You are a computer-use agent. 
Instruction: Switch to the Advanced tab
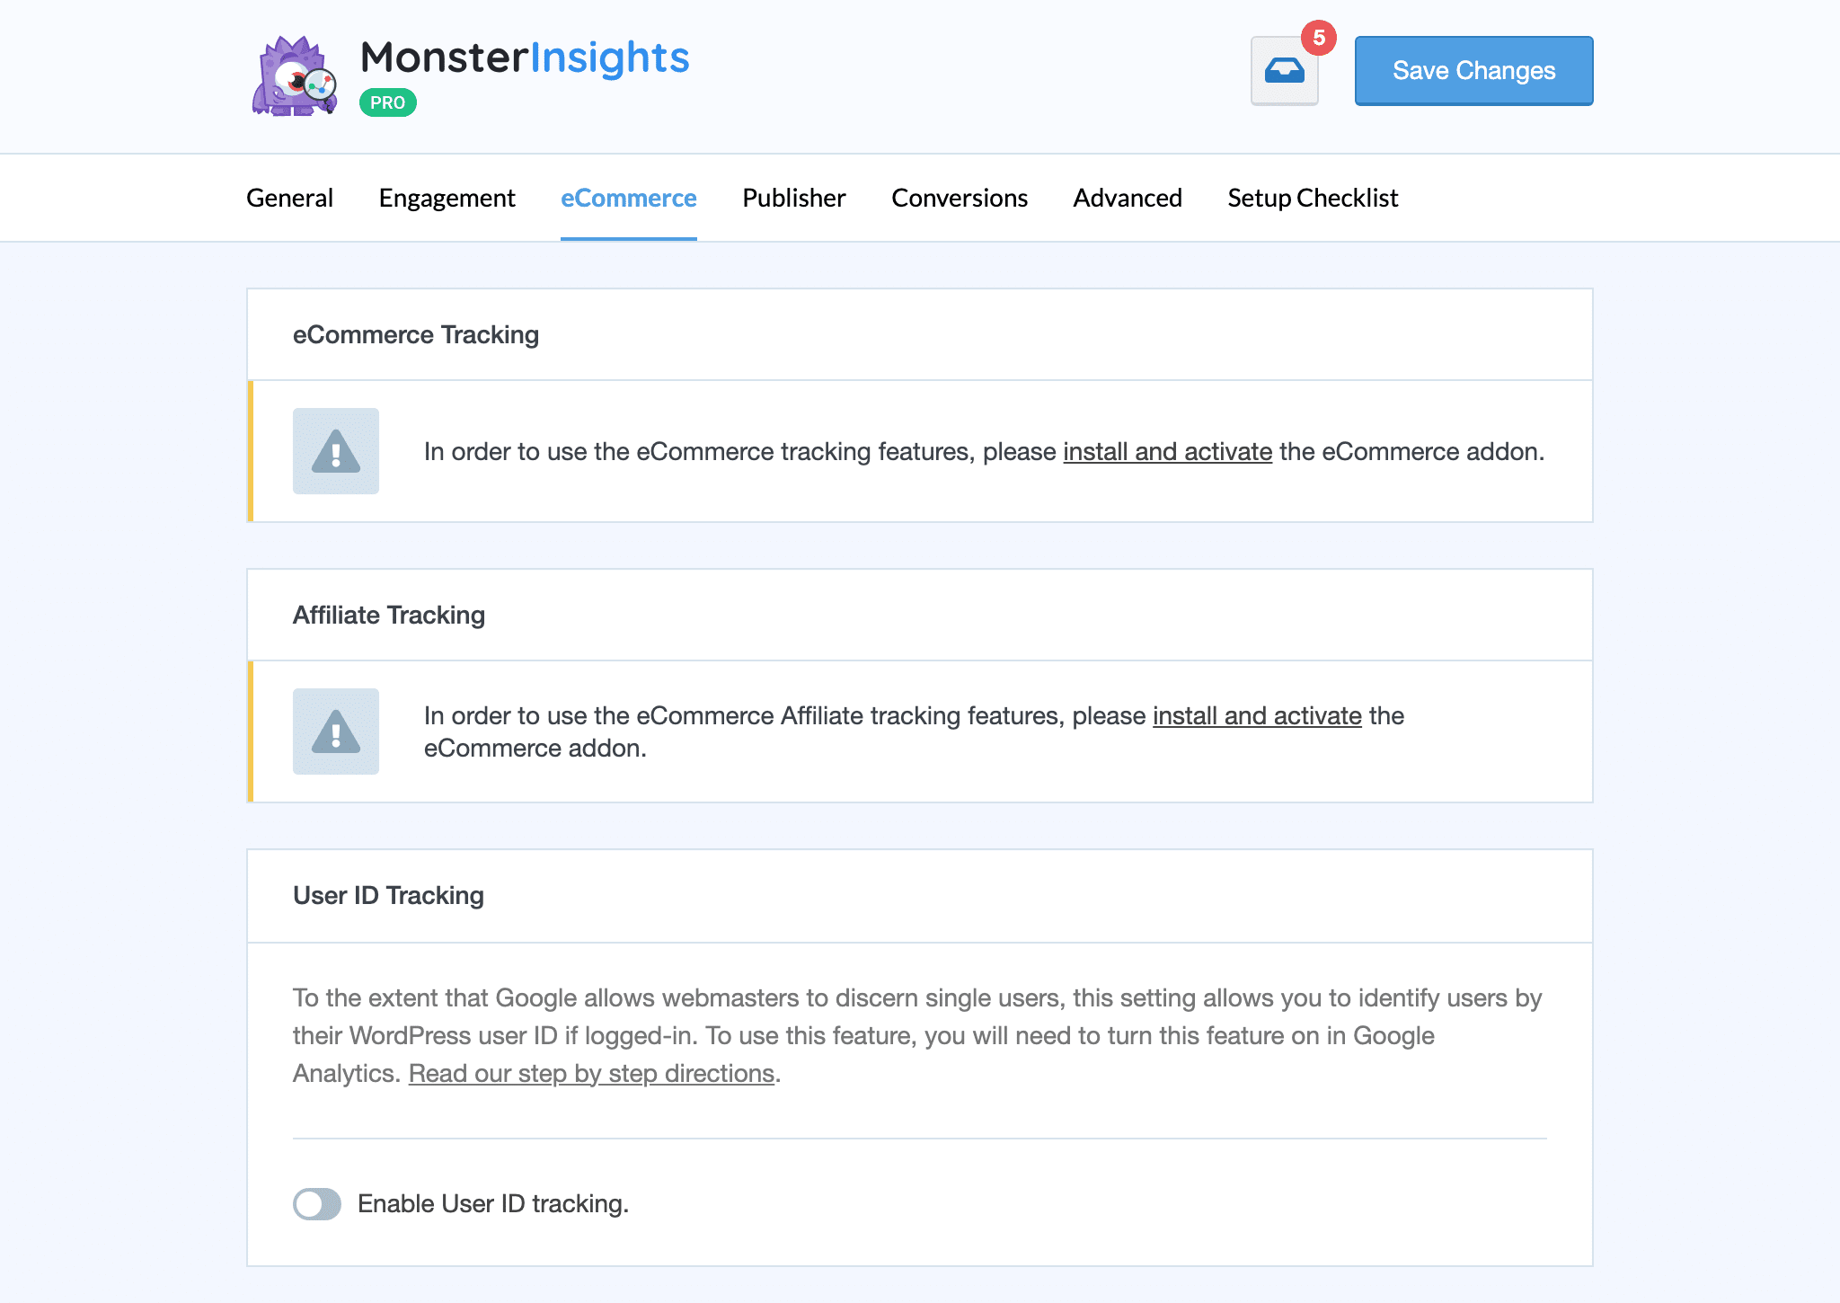click(1128, 198)
